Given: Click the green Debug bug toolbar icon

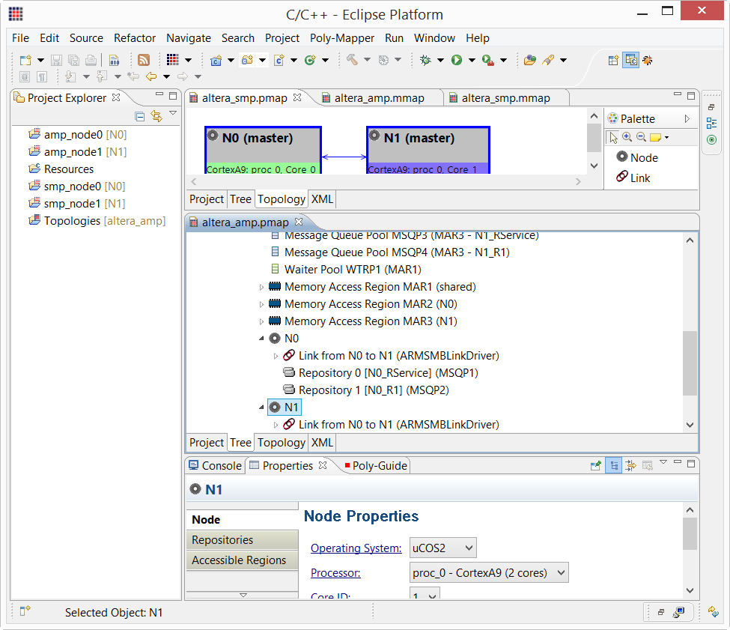Looking at the screenshot, I should tap(425, 60).
